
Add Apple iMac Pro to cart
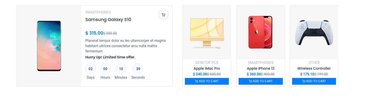[x=207, y=81]
